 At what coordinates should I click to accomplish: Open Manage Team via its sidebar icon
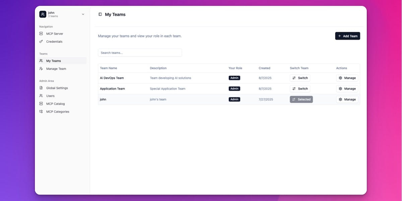(41, 69)
